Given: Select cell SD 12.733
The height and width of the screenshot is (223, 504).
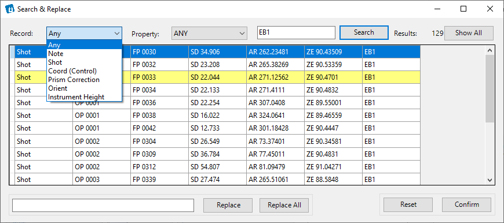Looking at the screenshot, I should [x=218, y=128].
